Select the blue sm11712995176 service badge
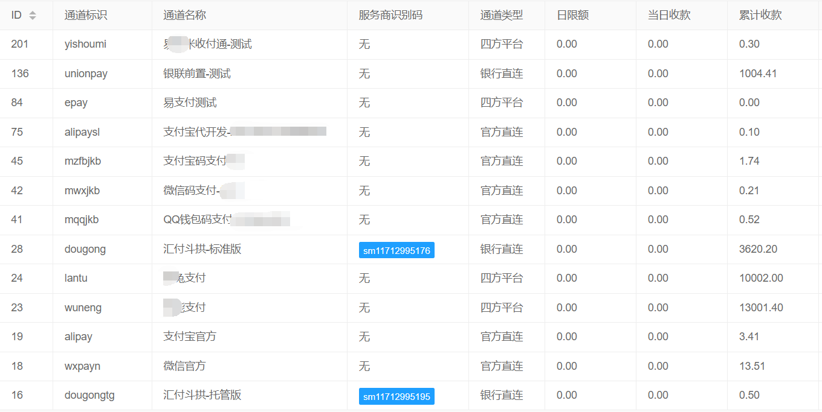 point(396,250)
